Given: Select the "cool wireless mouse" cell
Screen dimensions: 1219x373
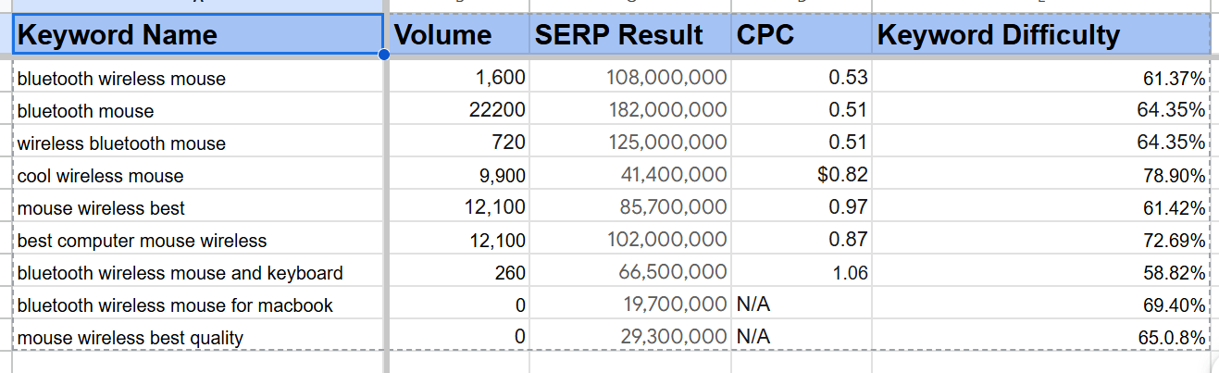Looking at the screenshot, I should pyautogui.click(x=198, y=176).
